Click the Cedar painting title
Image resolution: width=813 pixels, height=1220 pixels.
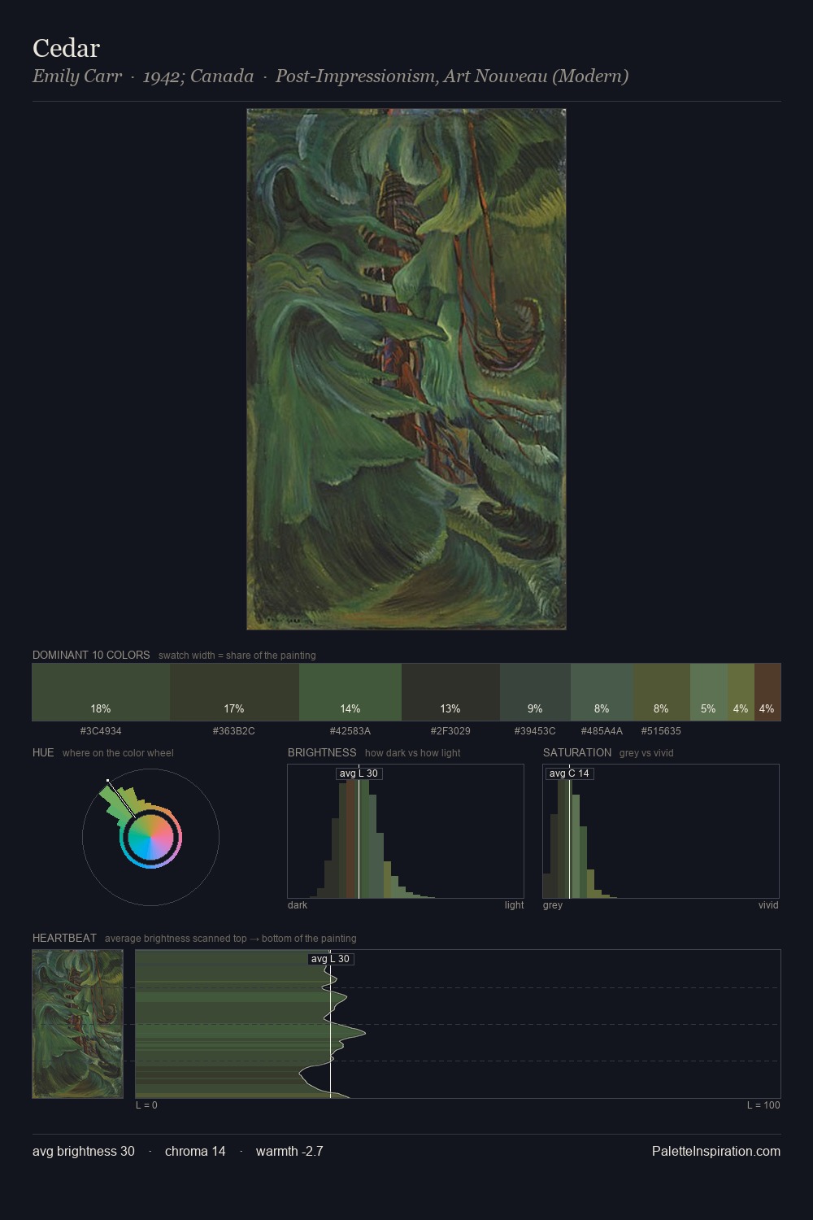coord(66,48)
